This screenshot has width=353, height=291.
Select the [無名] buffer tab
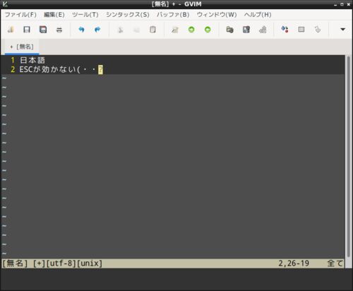(x=22, y=47)
